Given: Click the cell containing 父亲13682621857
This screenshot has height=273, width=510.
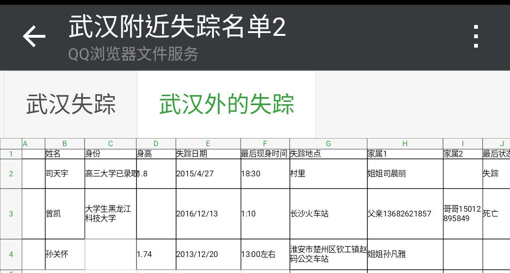Looking at the screenshot, I should (405, 213).
